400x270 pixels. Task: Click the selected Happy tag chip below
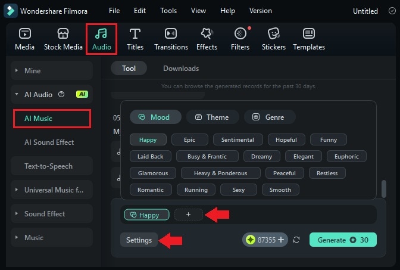tap(146, 215)
